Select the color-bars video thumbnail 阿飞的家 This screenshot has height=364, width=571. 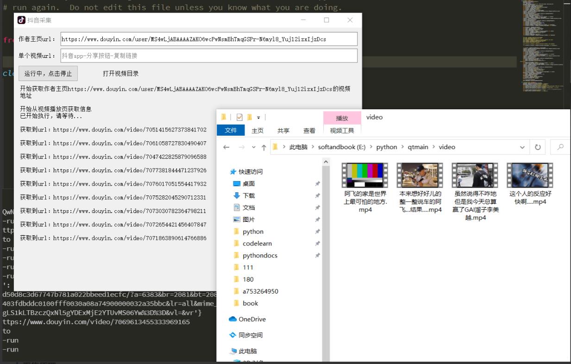pyautogui.click(x=364, y=175)
